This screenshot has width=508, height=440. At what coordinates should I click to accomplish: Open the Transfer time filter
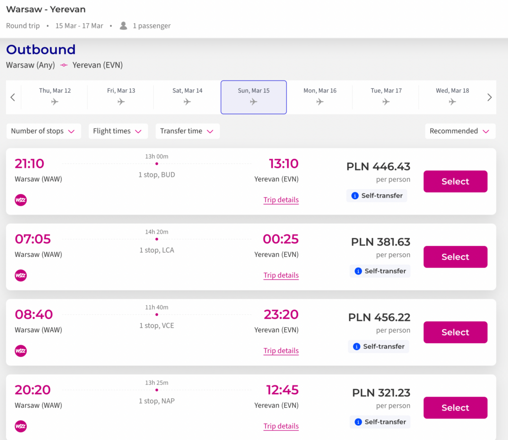click(x=188, y=131)
